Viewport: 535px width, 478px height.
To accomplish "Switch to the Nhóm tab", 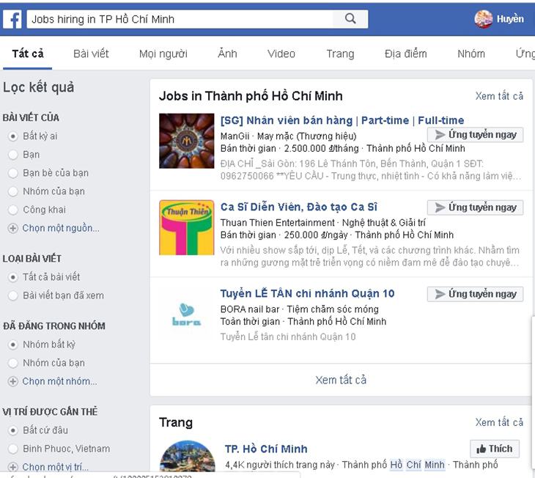I will [471, 54].
